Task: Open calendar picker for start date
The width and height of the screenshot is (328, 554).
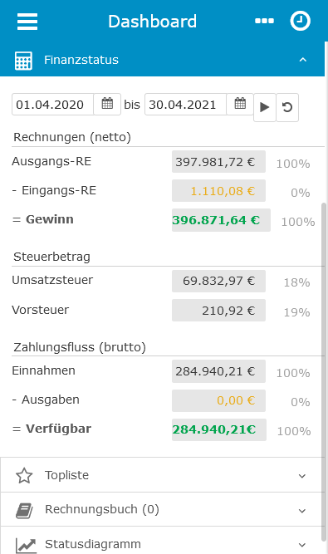Action: [107, 104]
